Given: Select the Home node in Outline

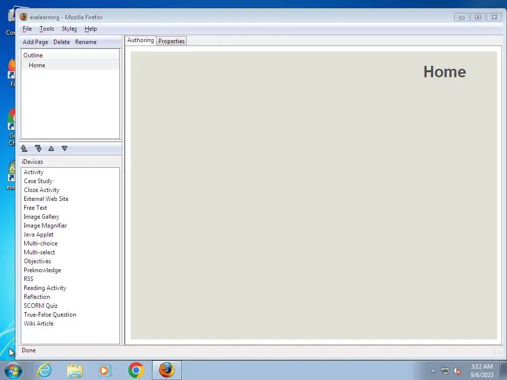Looking at the screenshot, I should [x=70, y=65].
